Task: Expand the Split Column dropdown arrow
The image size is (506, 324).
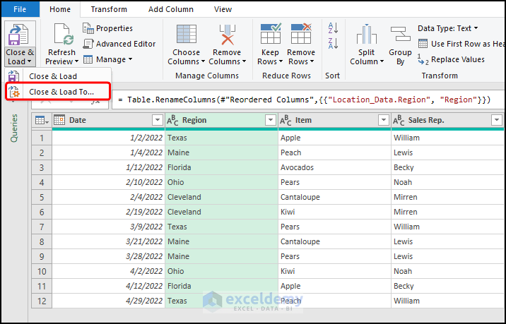Action: point(382,61)
